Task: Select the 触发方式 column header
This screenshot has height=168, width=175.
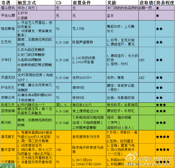Action: pyautogui.click(x=27, y=3)
